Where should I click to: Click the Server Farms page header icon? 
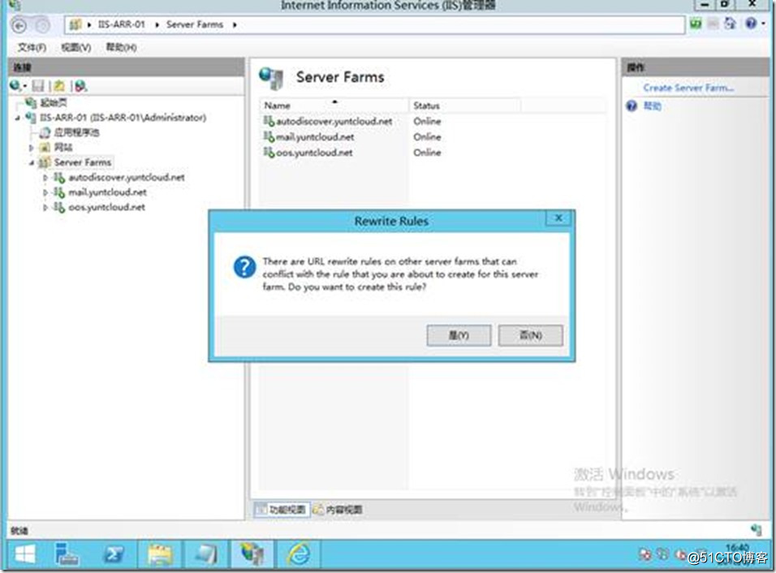point(271,78)
